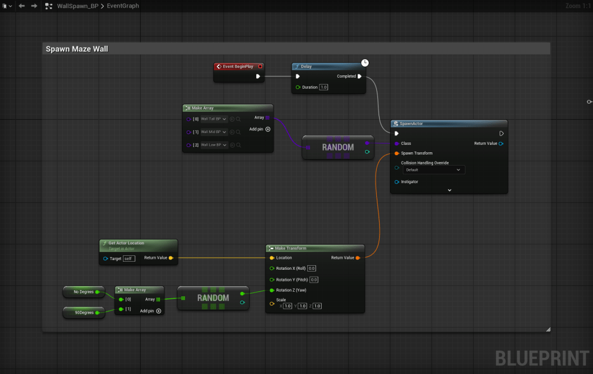The width and height of the screenshot is (593, 374).
Task: Click the Add pin plus icon on the degrees Make Array node
Action: (158, 311)
